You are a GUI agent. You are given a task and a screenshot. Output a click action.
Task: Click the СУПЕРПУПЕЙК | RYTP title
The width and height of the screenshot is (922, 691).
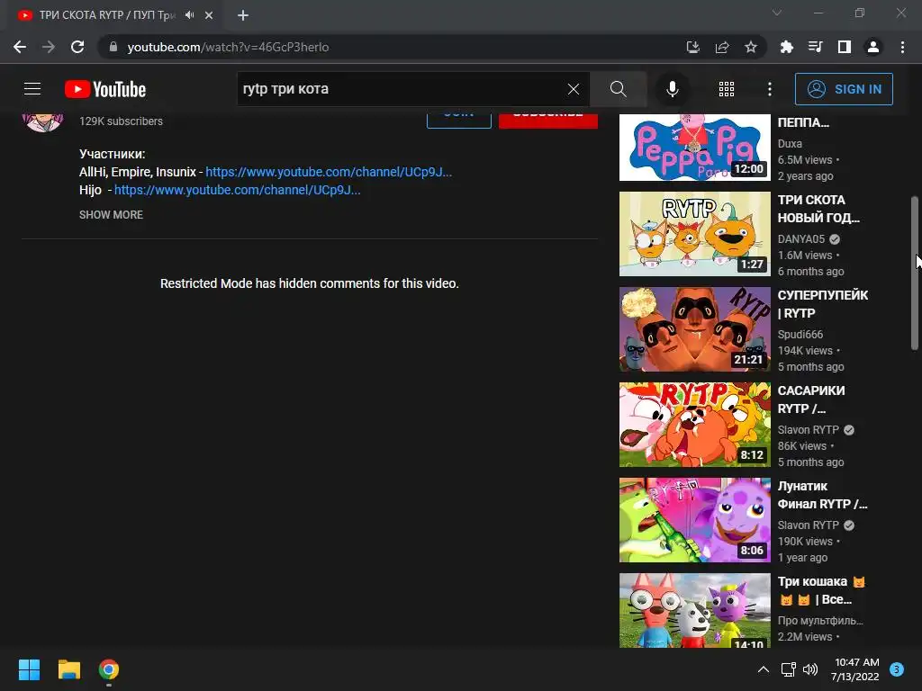(823, 304)
